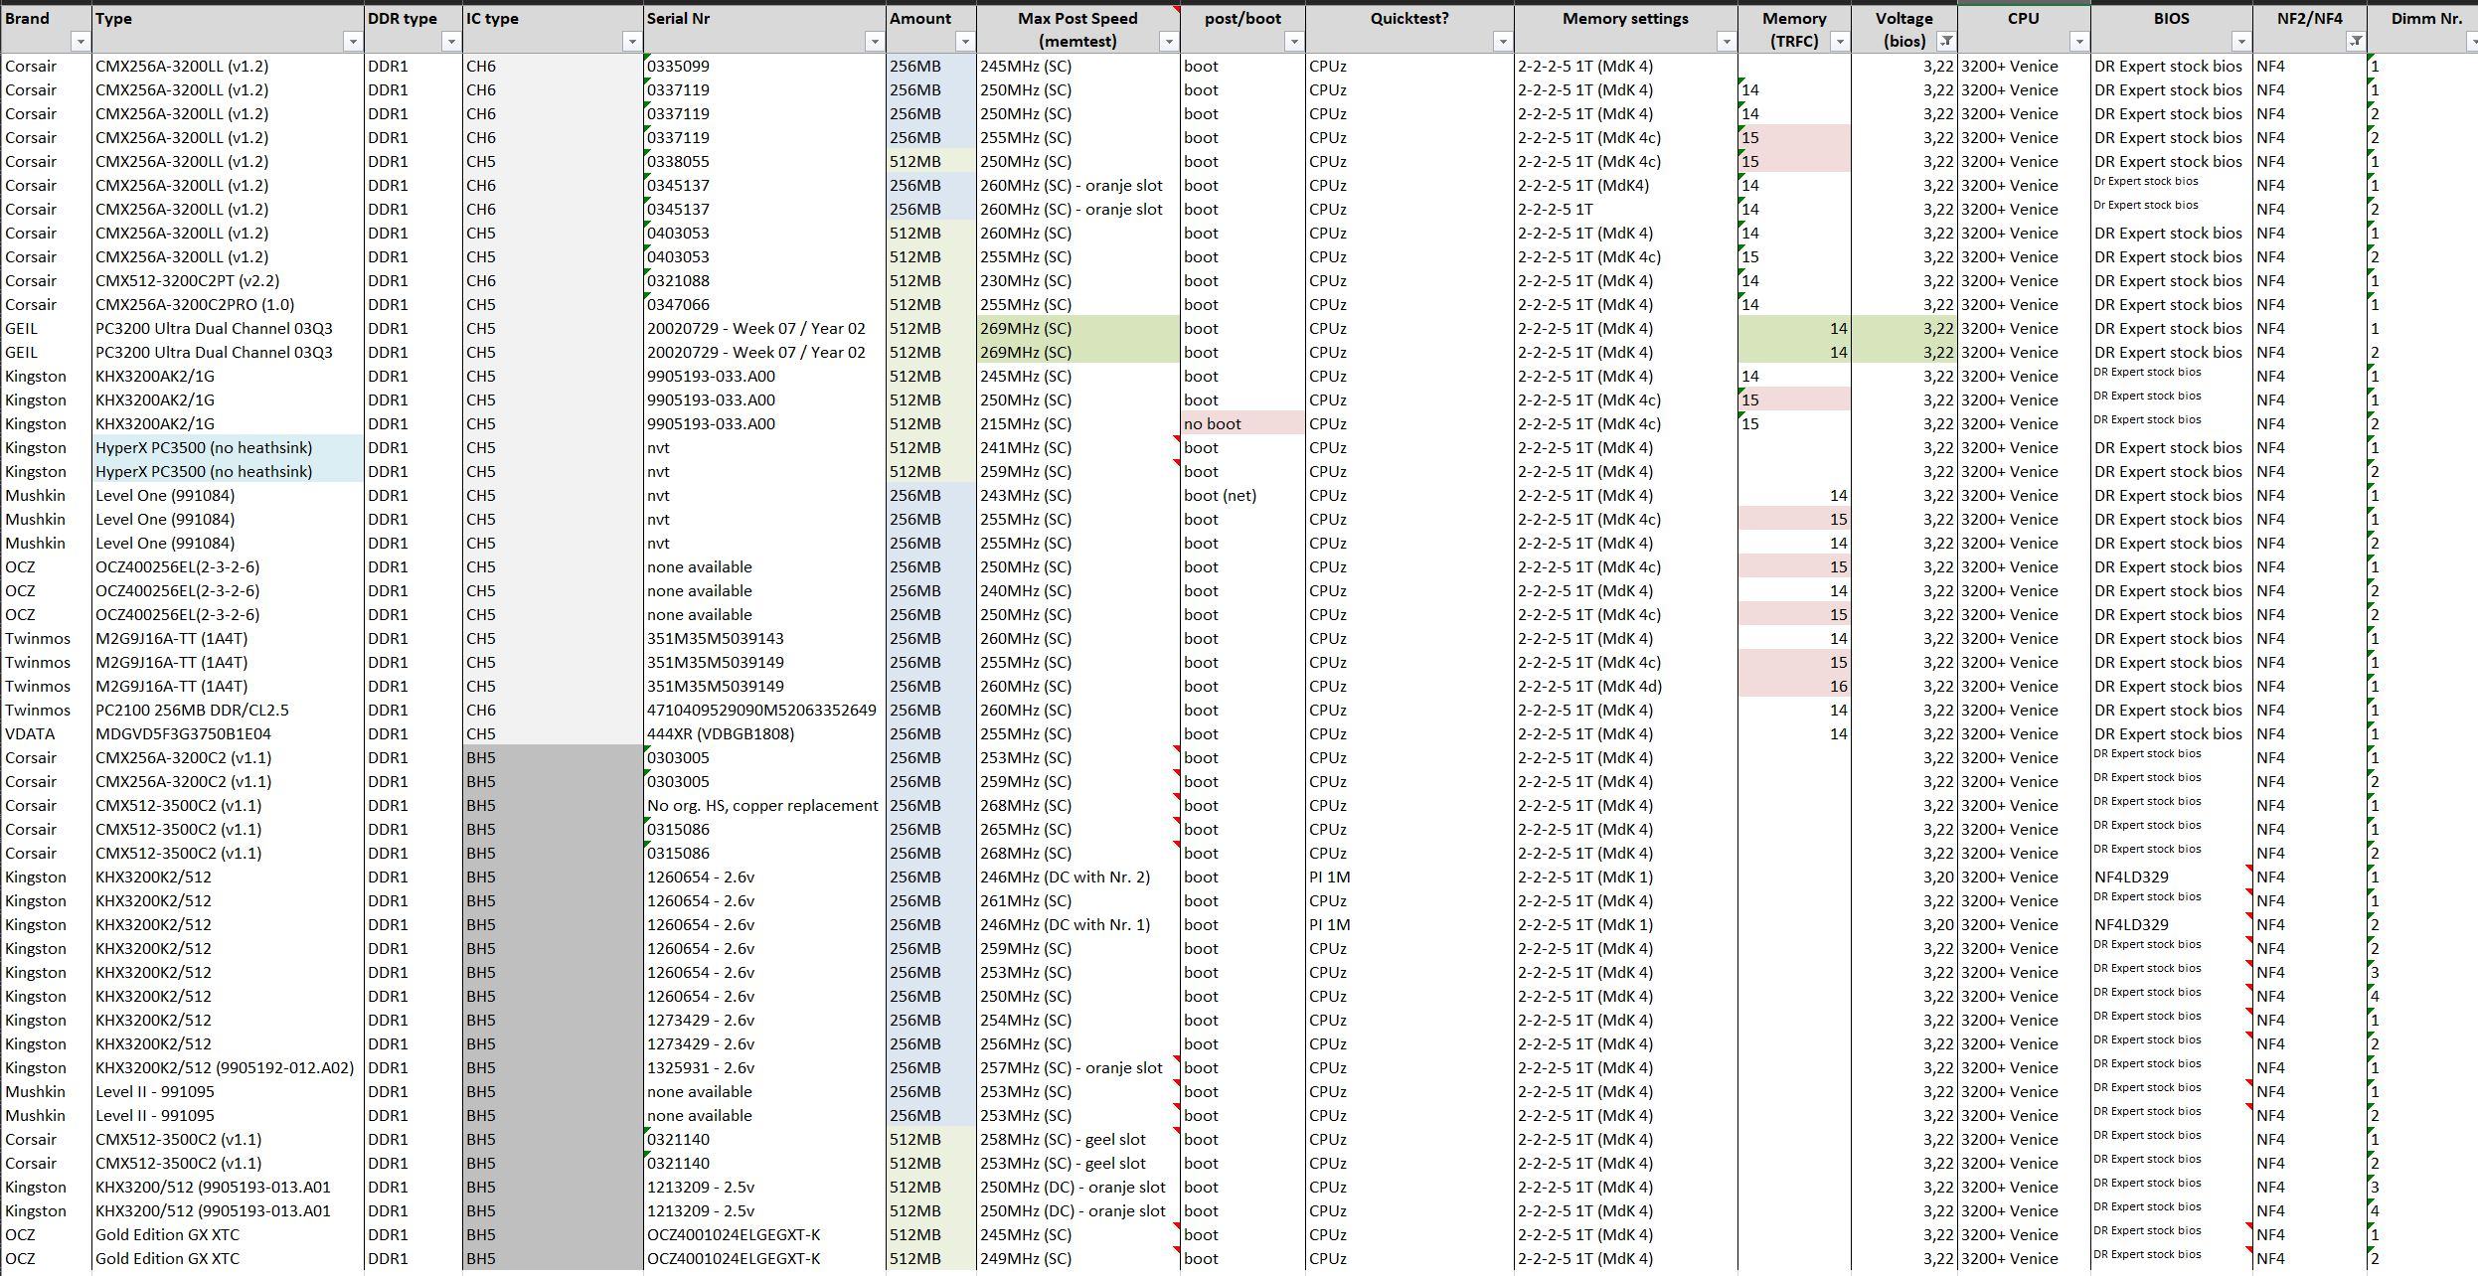Select the '246MHz (DC with Nr. 2)' cell
Viewport: 2478px width, 1276px height.
tap(1078, 877)
